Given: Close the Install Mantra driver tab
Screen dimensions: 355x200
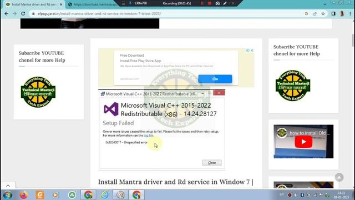Looking at the screenshot, I should [x=61, y=4].
